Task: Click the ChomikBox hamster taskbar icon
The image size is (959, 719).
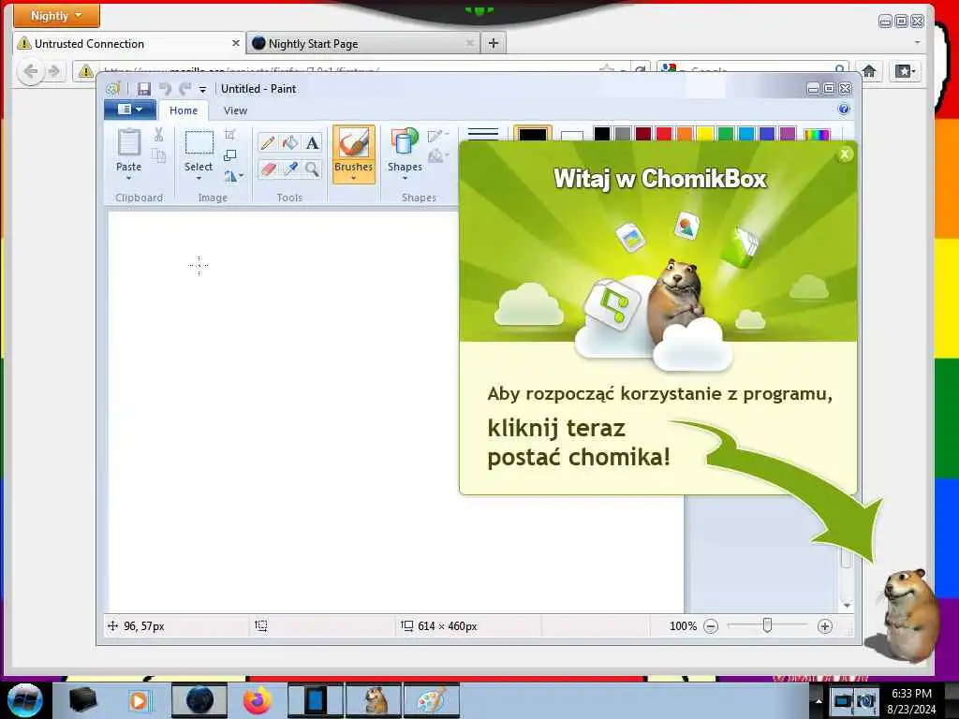Action: [x=374, y=700]
